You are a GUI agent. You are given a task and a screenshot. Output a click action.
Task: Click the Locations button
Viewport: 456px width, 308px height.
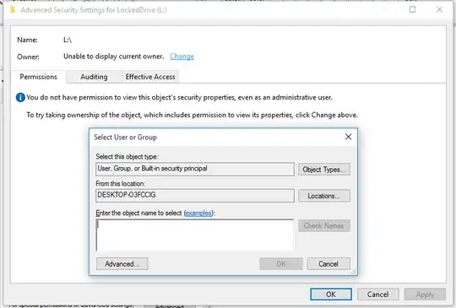click(x=324, y=196)
